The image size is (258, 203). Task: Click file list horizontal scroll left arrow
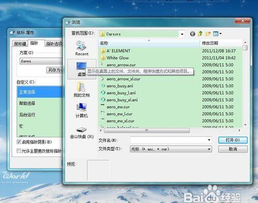(101, 131)
